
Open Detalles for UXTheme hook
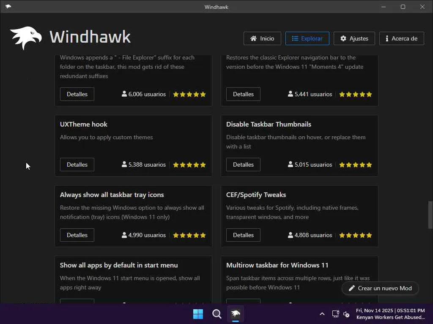tap(77, 165)
